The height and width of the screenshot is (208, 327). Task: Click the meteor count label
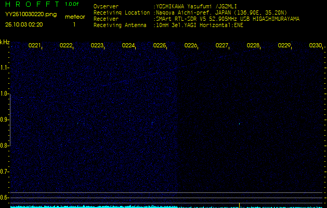(x=74, y=17)
